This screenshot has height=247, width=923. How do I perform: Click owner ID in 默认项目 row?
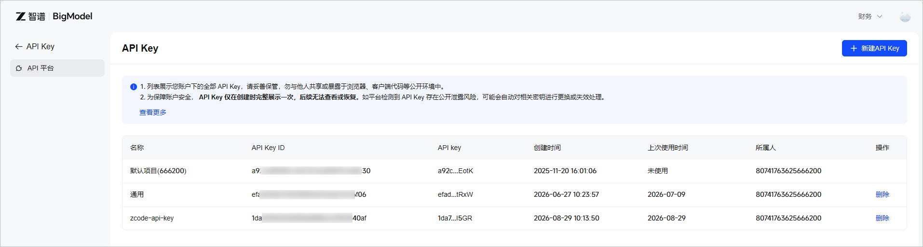pyautogui.click(x=788, y=171)
